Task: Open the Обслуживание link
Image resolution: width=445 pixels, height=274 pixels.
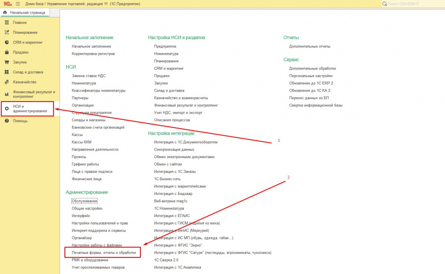Action: pos(84,201)
